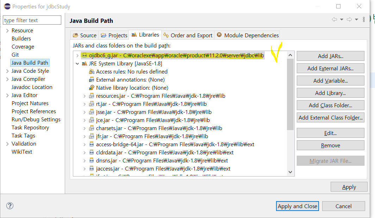This screenshot has height=218, width=375.
Task: Expand the Java Editor category
Action: click(x=7, y=95)
